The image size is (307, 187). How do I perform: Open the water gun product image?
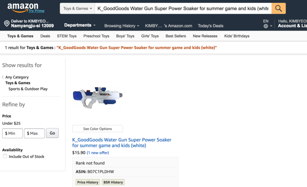(97, 97)
